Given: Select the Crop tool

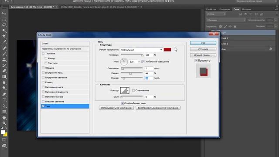Looking at the screenshot, I should coord(4,36).
